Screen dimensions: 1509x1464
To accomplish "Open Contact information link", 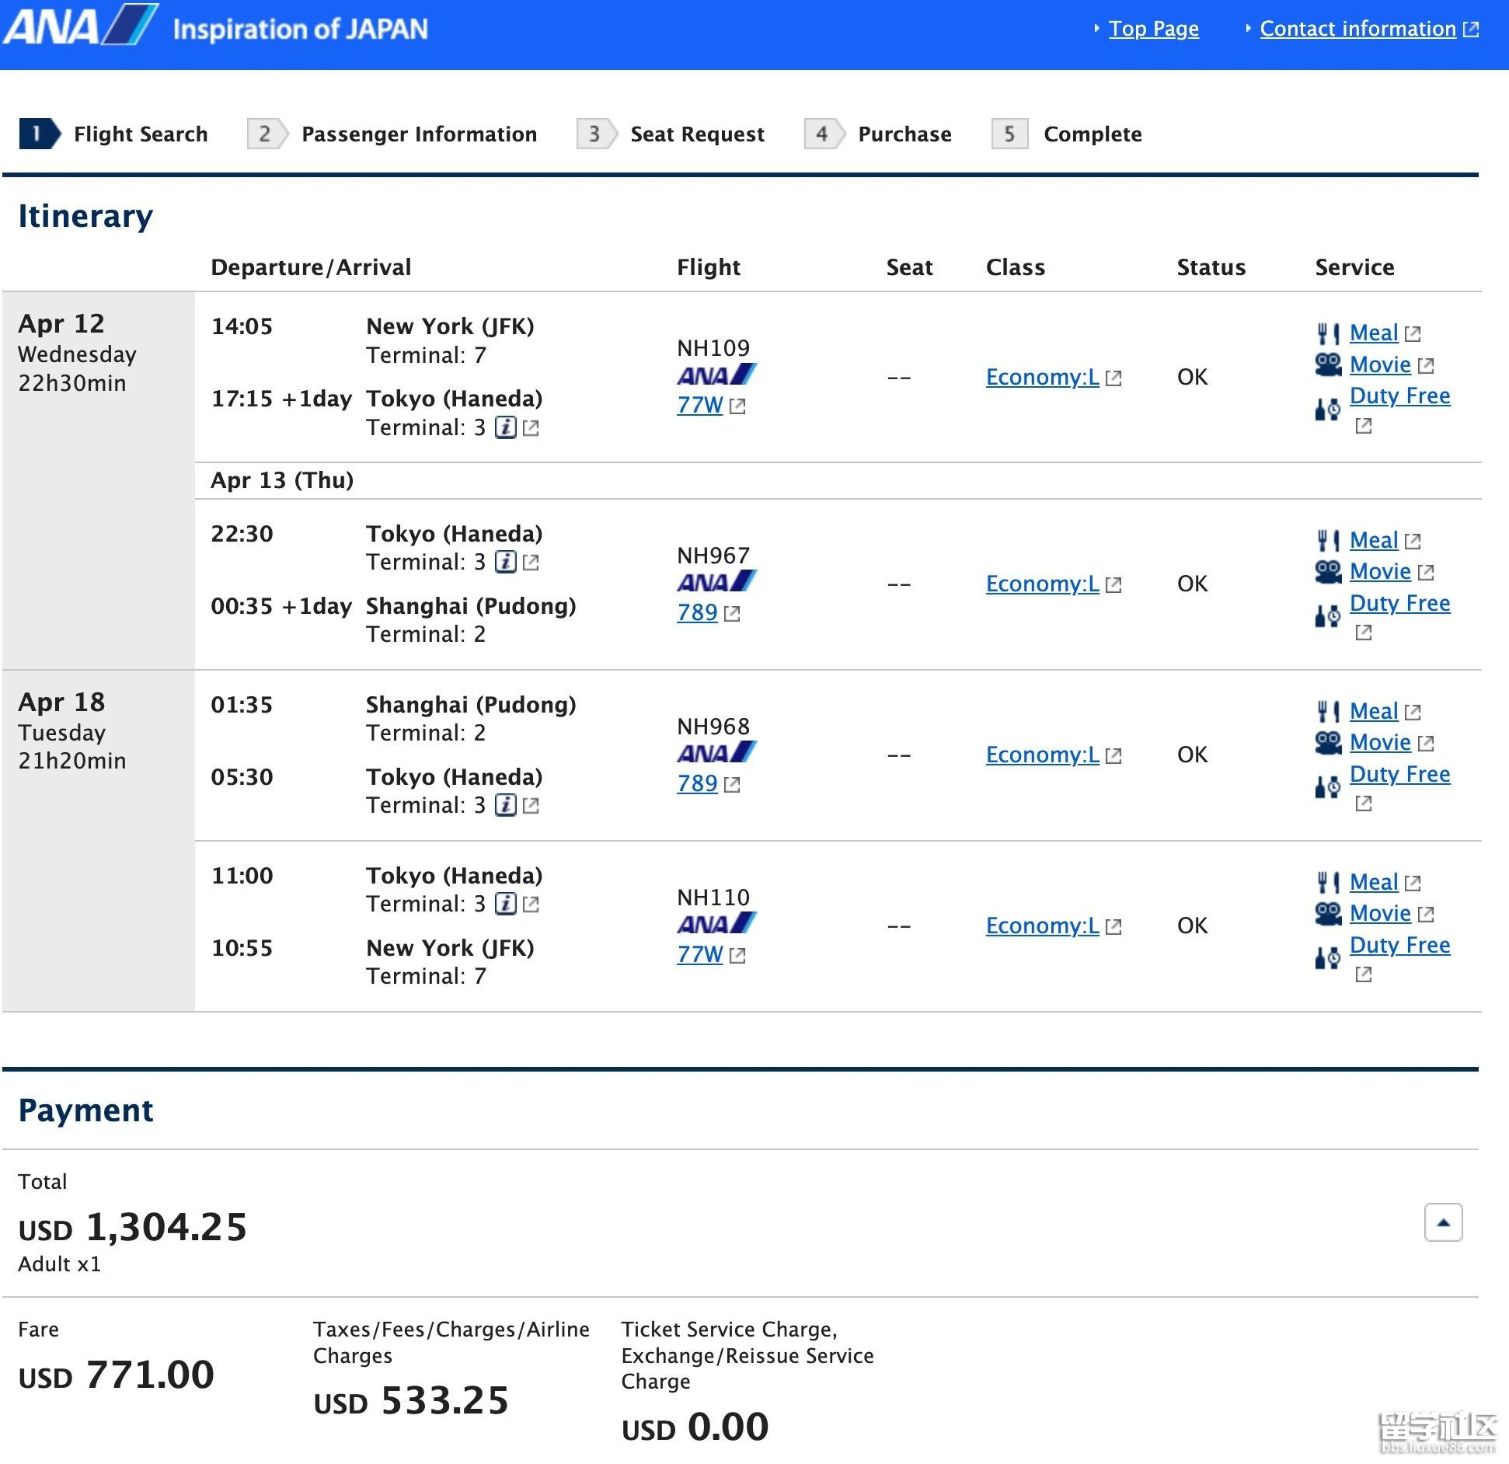I will coord(1357,29).
